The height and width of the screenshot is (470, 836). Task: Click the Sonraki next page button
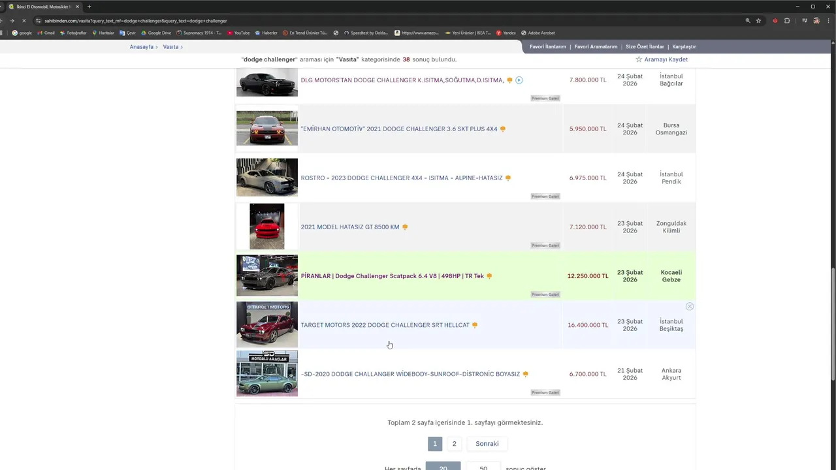click(x=487, y=444)
